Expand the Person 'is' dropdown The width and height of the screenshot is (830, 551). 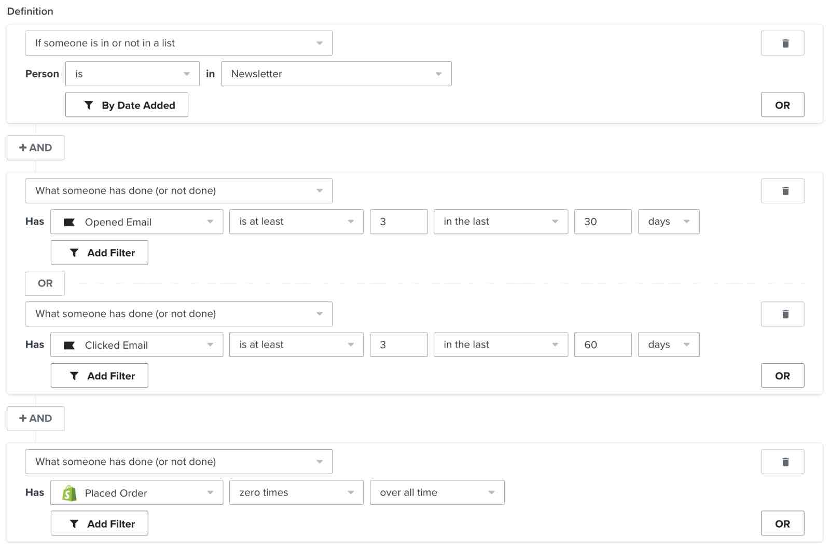[132, 74]
